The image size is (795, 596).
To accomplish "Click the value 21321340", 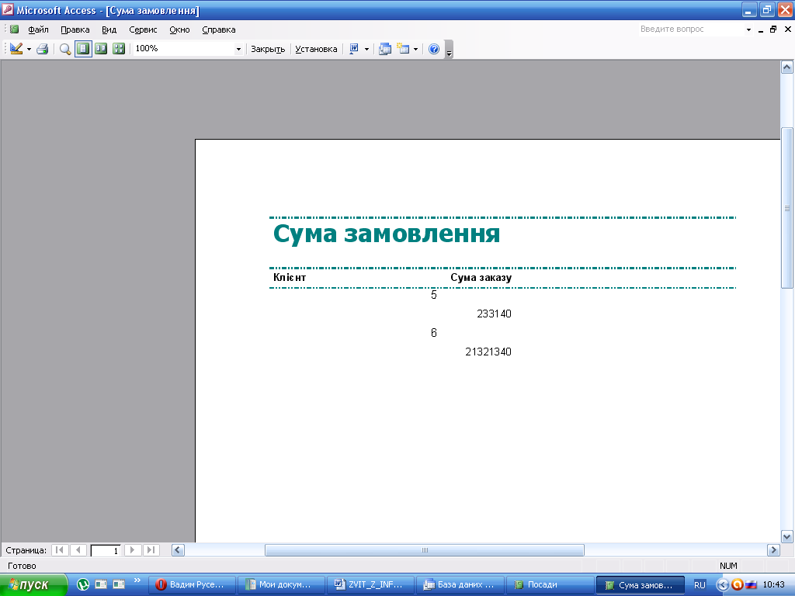I will [x=488, y=352].
